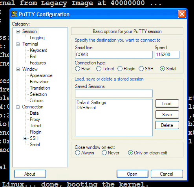The height and width of the screenshot is (187, 194).
Task: Select the DVRSerial saved session
Action: coord(86,108)
